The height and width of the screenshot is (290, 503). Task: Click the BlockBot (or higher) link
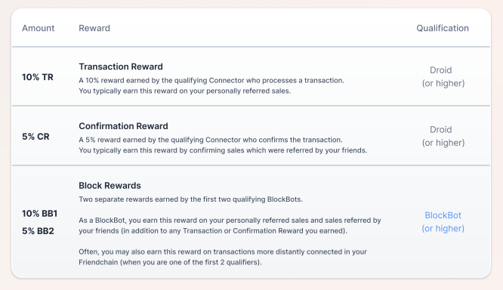point(443,222)
